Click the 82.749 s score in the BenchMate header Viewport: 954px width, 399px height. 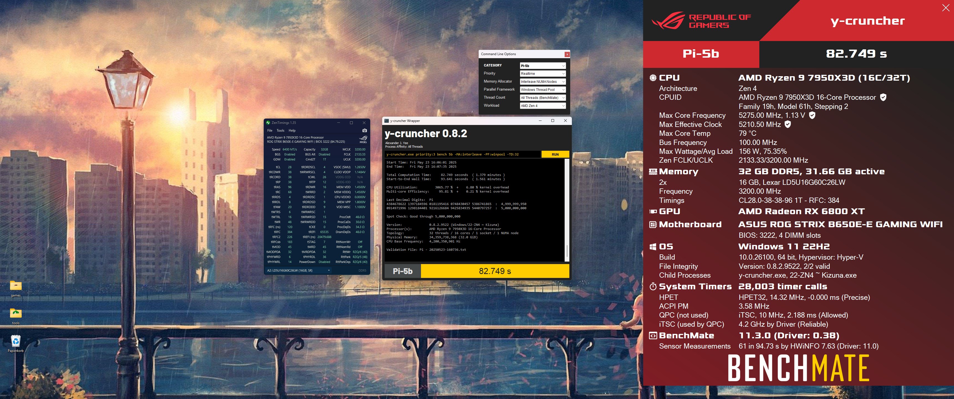[856, 54]
